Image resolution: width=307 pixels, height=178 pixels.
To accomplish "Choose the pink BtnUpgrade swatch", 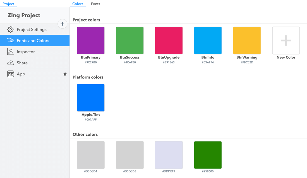I will [x=169, y=41].
